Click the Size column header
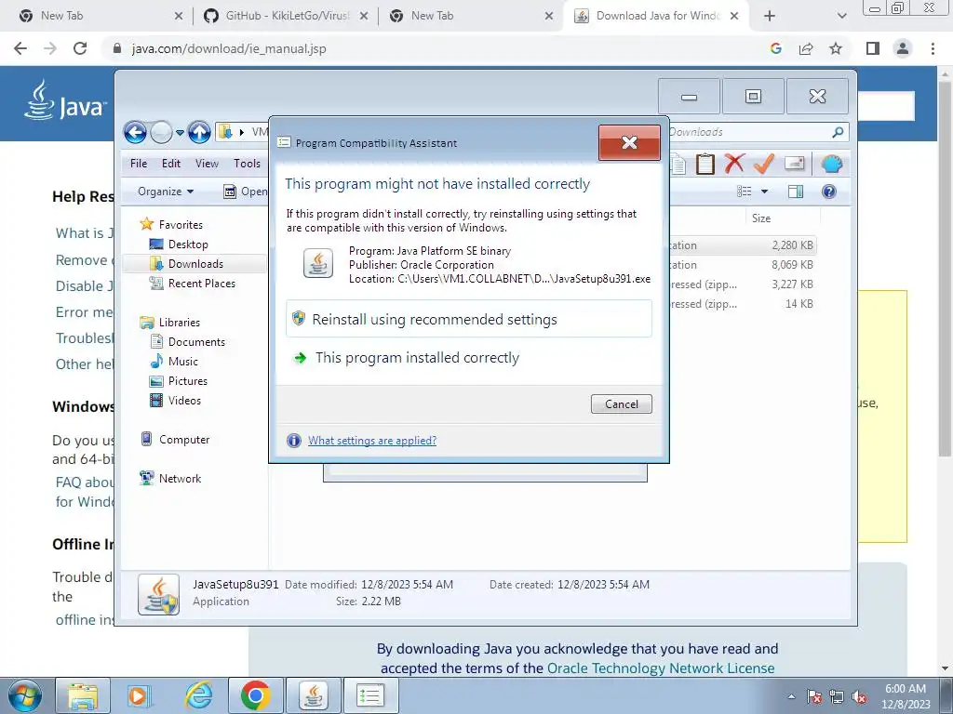 pos(783,218)
